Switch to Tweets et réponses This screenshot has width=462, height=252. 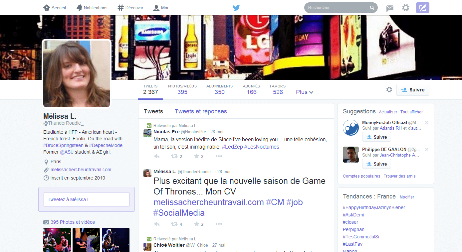[x=201, y=111]
